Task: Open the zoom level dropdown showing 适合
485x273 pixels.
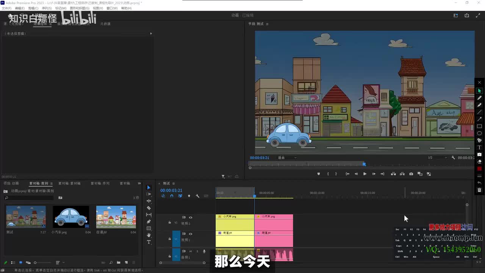Action: 287,158
